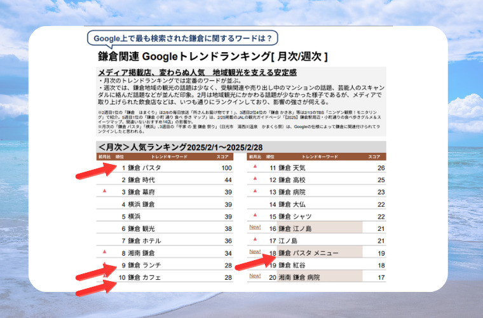This screenshot has height=318, width=483.
Task: Select the rank 13 keyword 鎌倉 病院
Action: 292,192
